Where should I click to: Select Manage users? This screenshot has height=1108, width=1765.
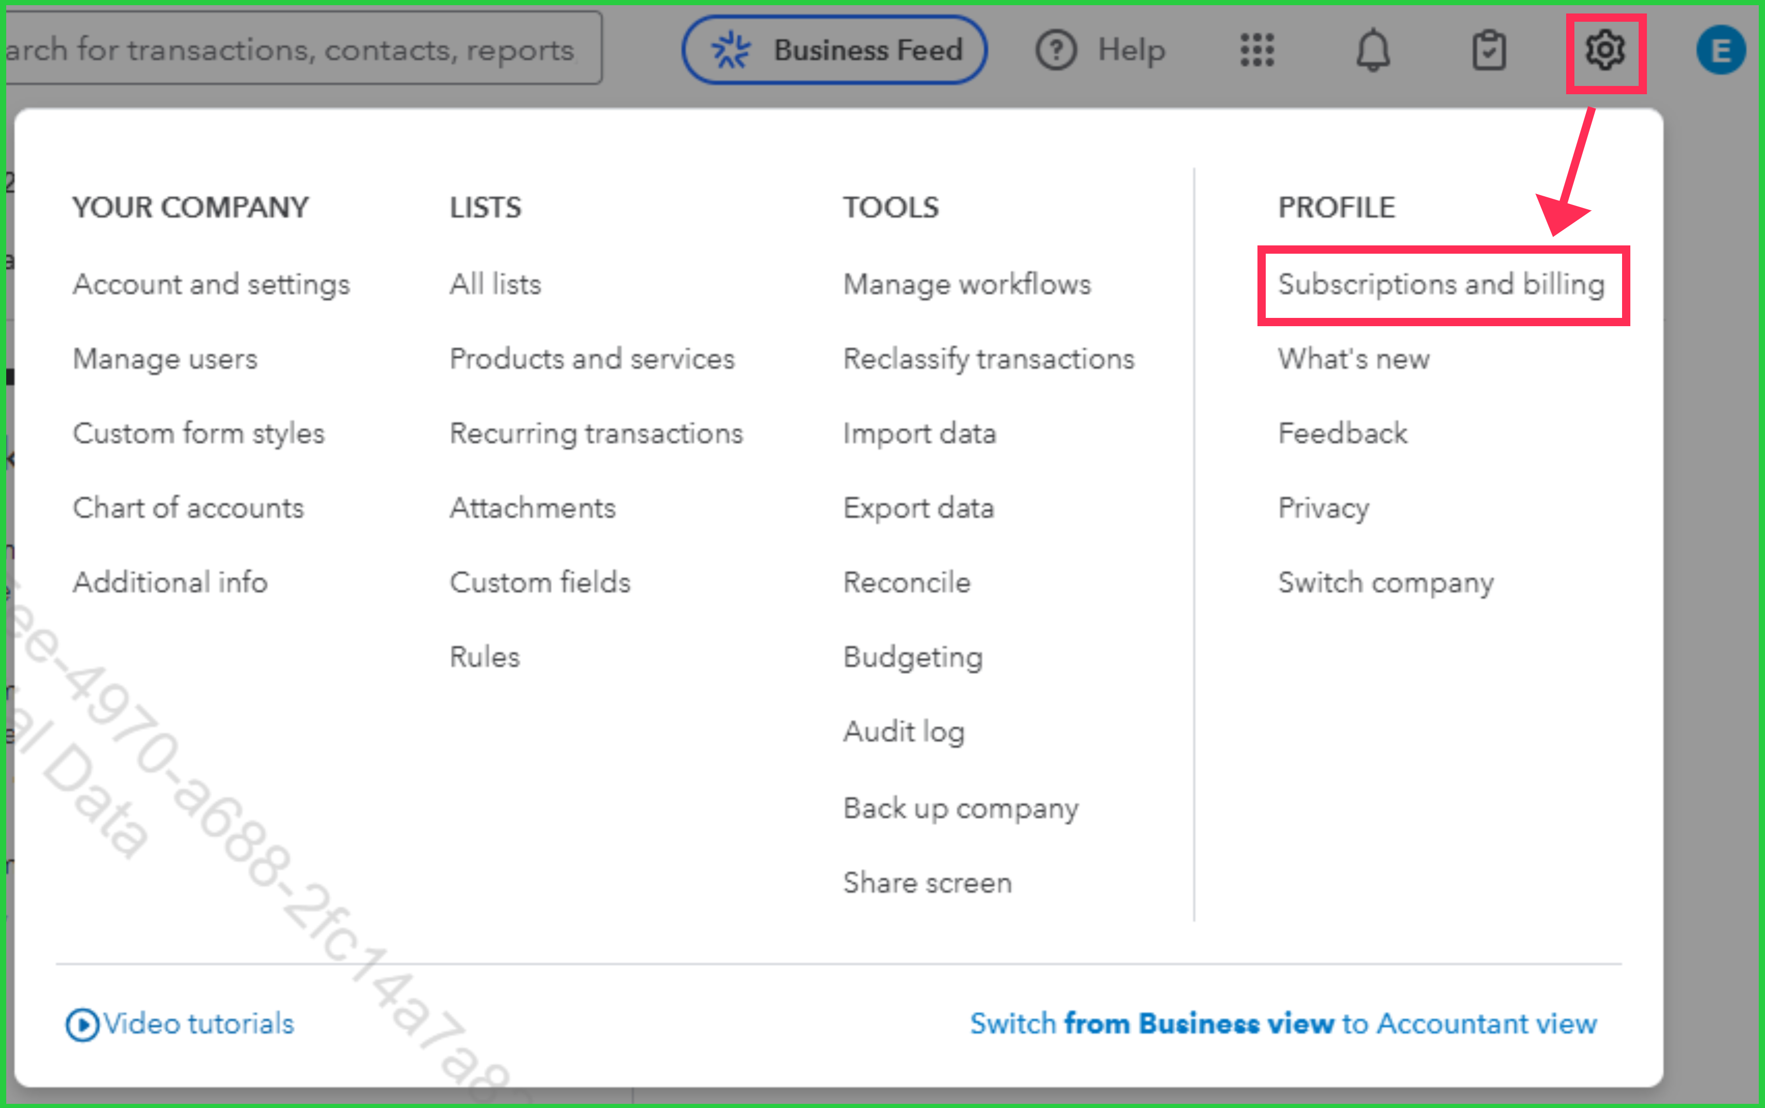click(x=165, y=359)
